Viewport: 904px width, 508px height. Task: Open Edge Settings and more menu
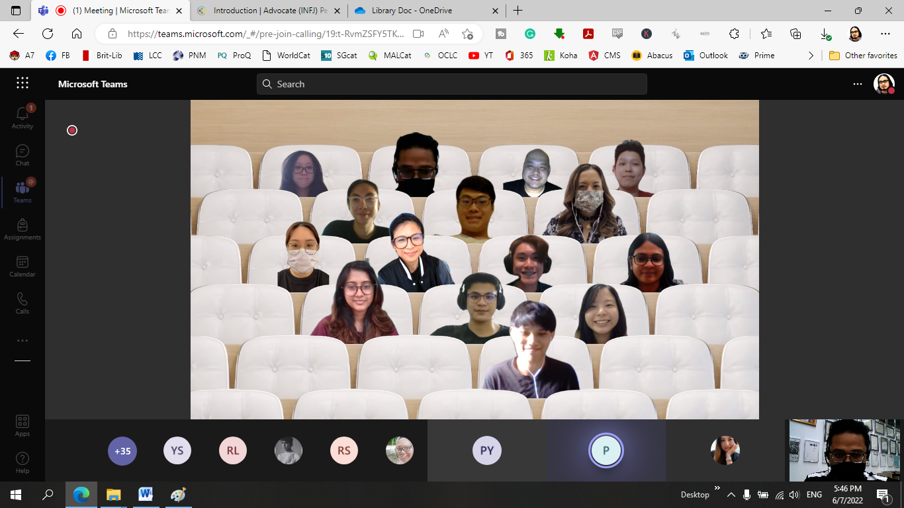coord(885,34)
